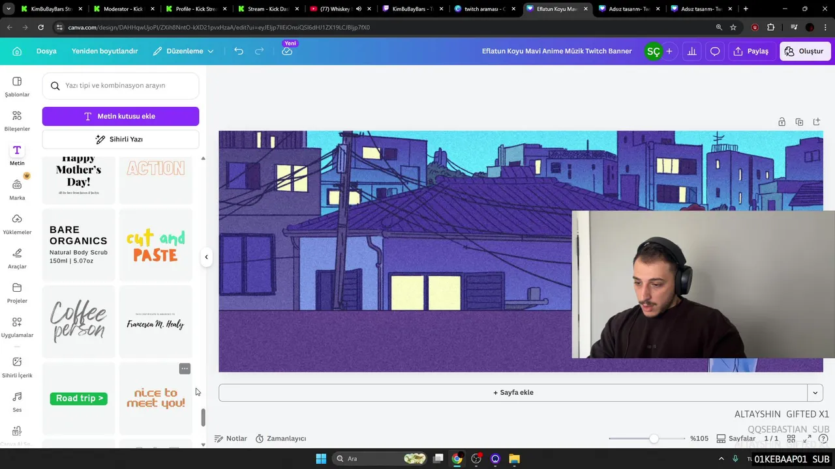Open the grid view icon
The image size is (835, 469).
tap(791, 438)
